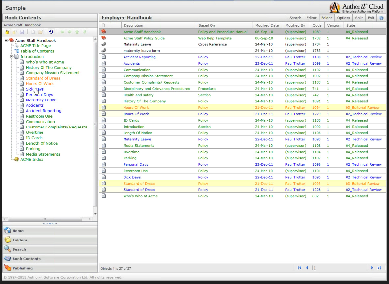The width and height of the screenshot is (389, 284).
Task: Sort by the State column header
Action: click(365, 25)
